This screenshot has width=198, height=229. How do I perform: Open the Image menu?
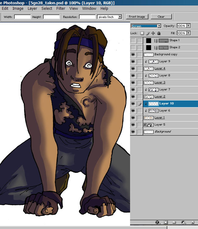18,9
